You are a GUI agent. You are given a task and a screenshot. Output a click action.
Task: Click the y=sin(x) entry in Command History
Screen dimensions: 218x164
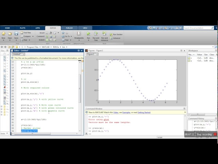point(200,128)
